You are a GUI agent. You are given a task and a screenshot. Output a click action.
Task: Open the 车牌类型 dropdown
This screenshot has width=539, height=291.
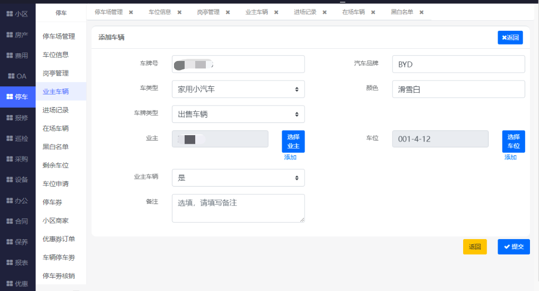(238, 114)
